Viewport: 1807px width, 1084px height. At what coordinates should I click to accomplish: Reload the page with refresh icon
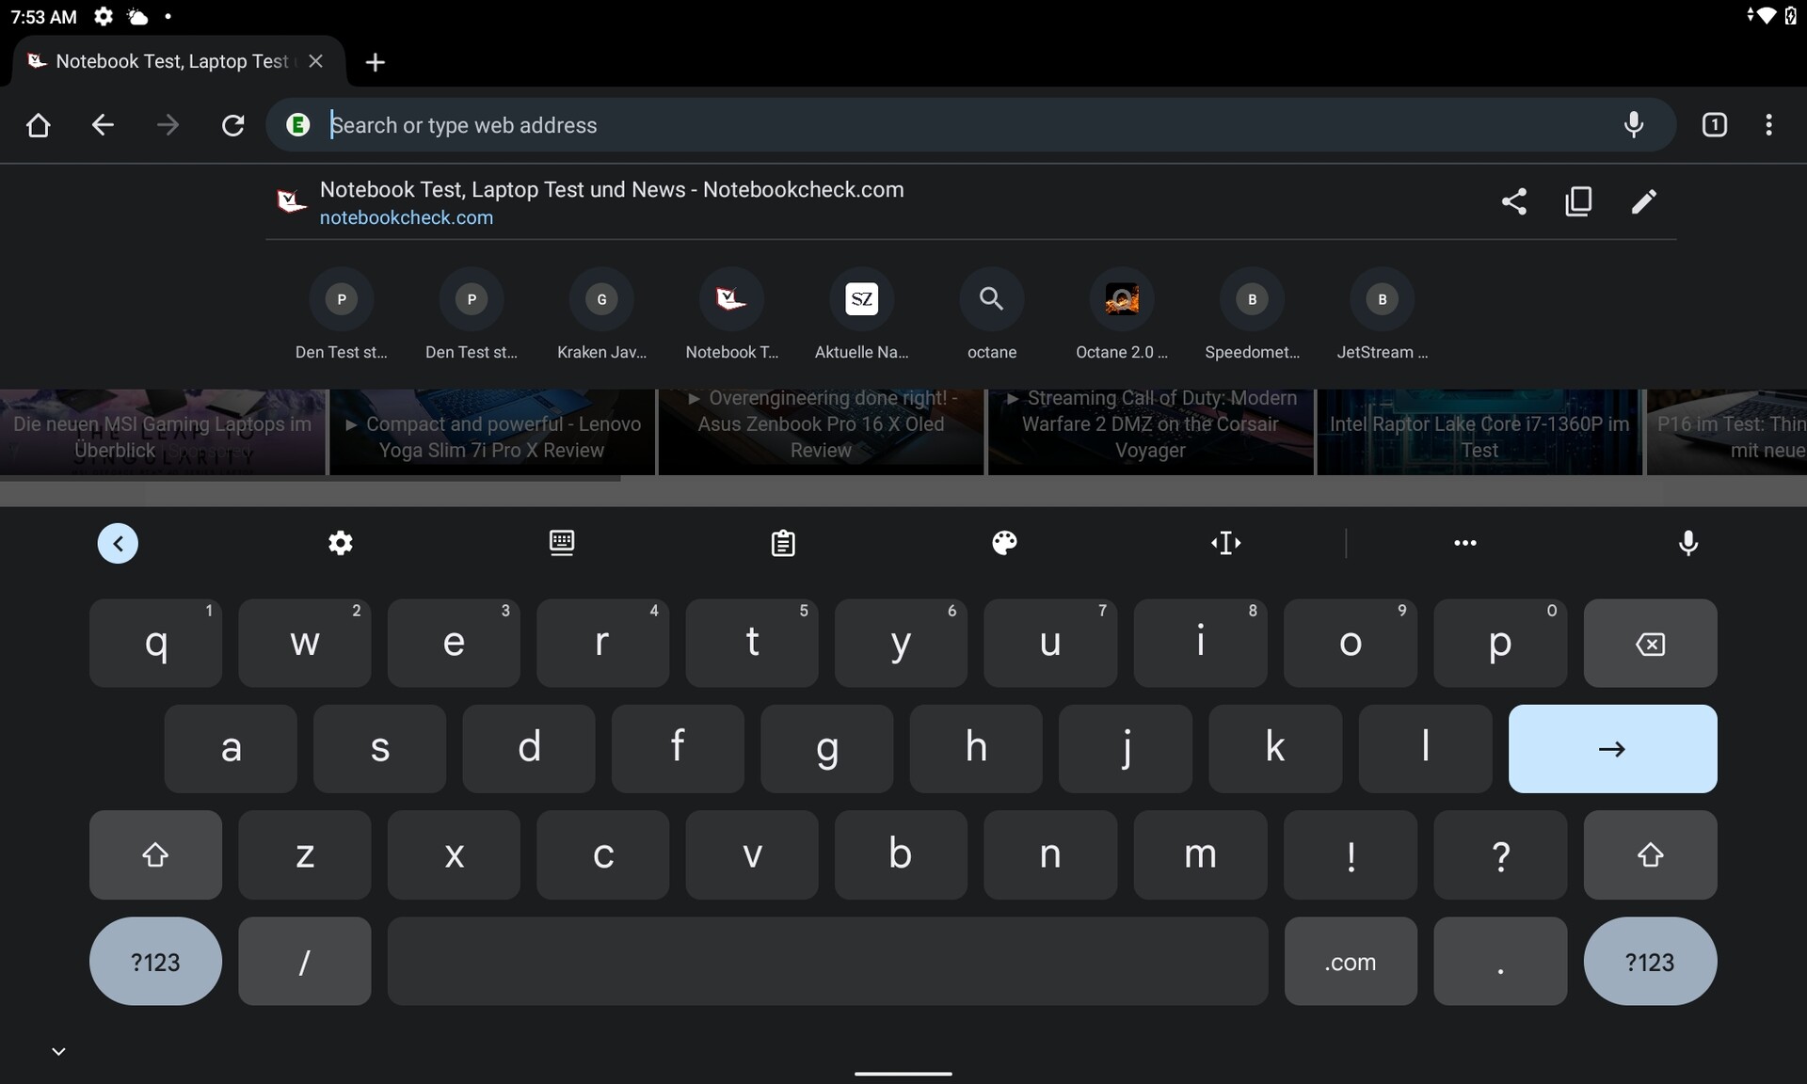232,125
